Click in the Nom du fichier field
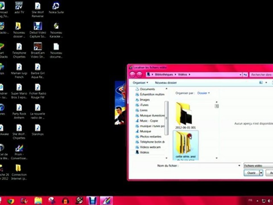 pos(208,166)
